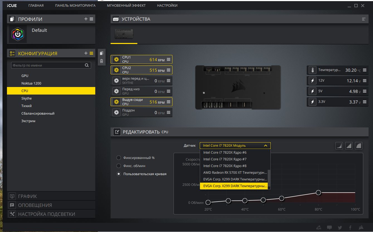Select the Пользовательская кривая mode

tap(119, 174)
